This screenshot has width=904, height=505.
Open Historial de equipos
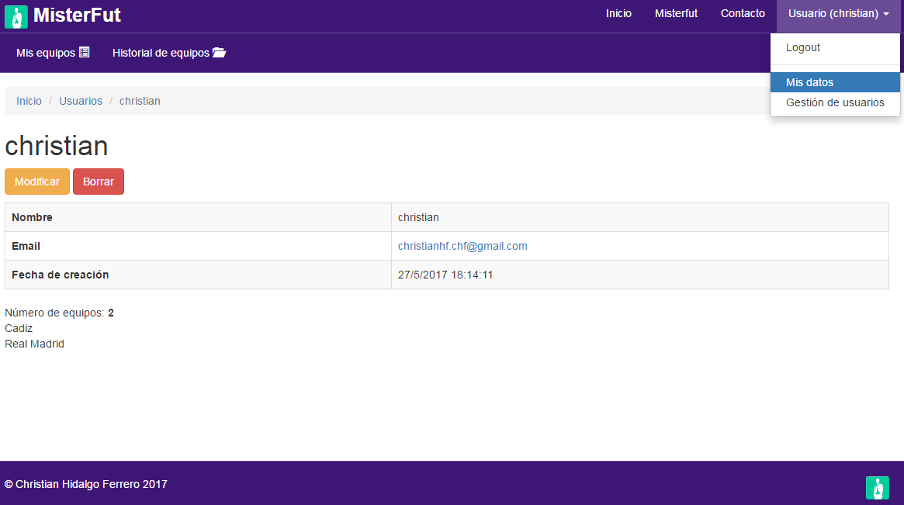point(169,53)
